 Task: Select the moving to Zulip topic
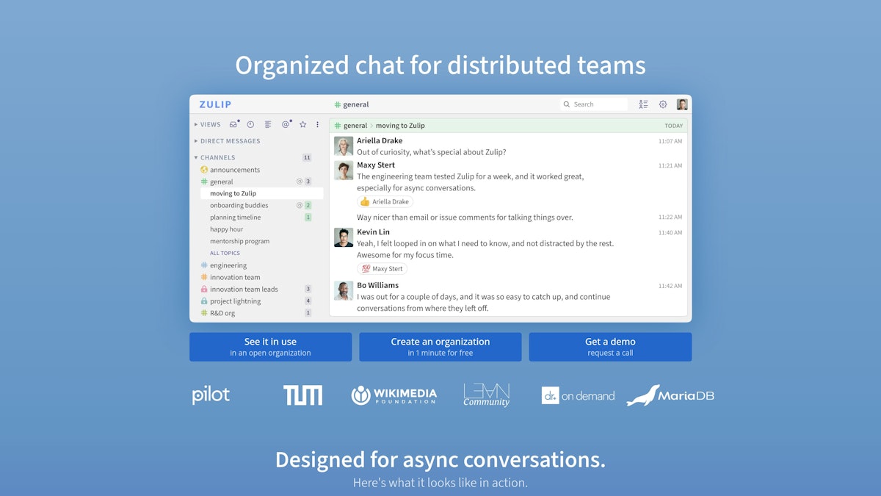coord(261,193)
